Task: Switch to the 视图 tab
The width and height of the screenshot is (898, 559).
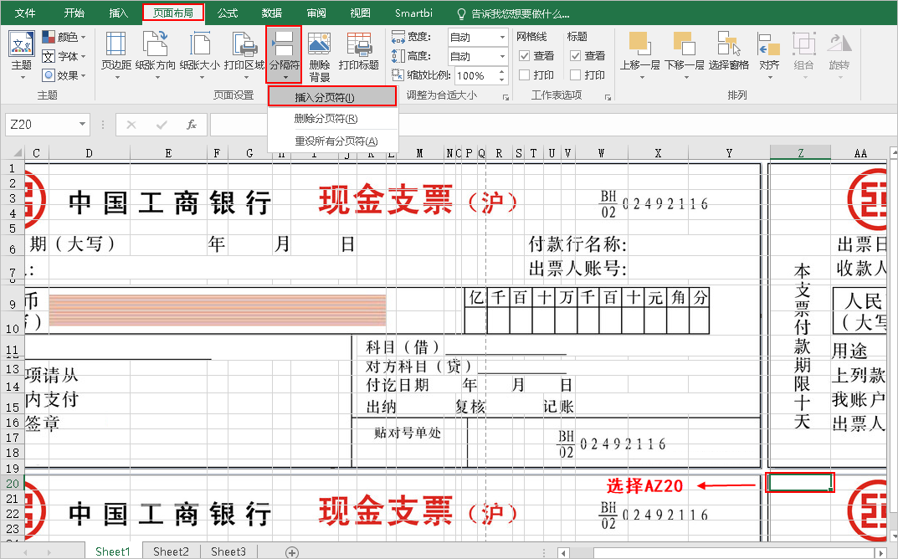Action: tap(360, 13)
